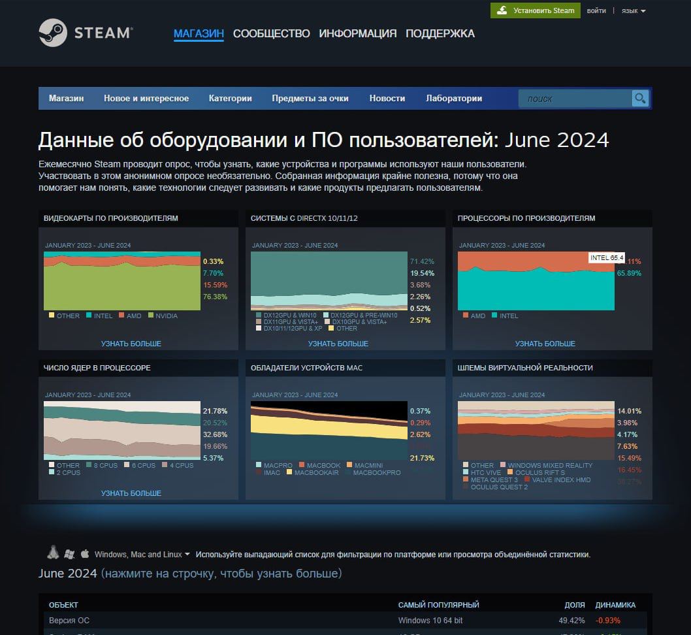Click the download icon on Install Steam
This screenshot has width=691, height=635.
pyautogui.click(x=502, y=10)
